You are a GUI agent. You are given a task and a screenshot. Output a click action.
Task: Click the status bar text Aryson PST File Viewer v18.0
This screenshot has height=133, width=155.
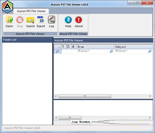22,128
